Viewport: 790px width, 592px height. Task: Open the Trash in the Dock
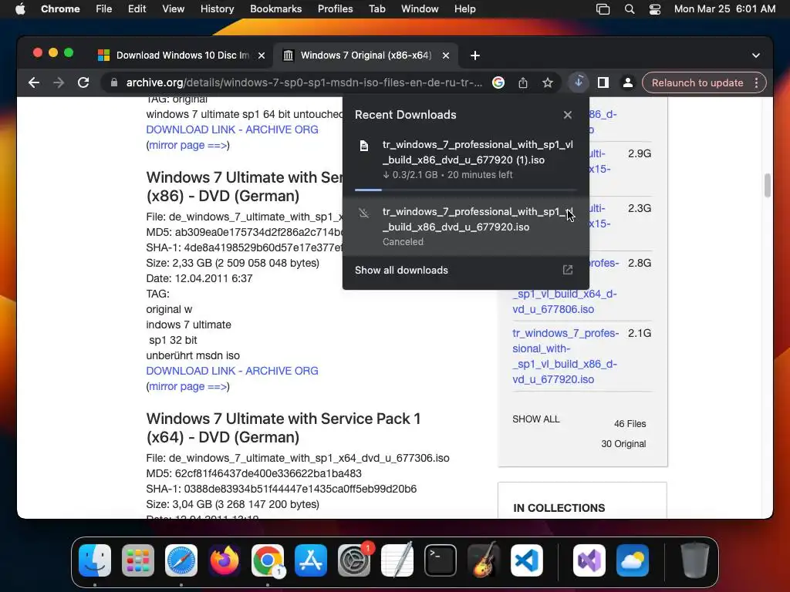coord(695,560)
